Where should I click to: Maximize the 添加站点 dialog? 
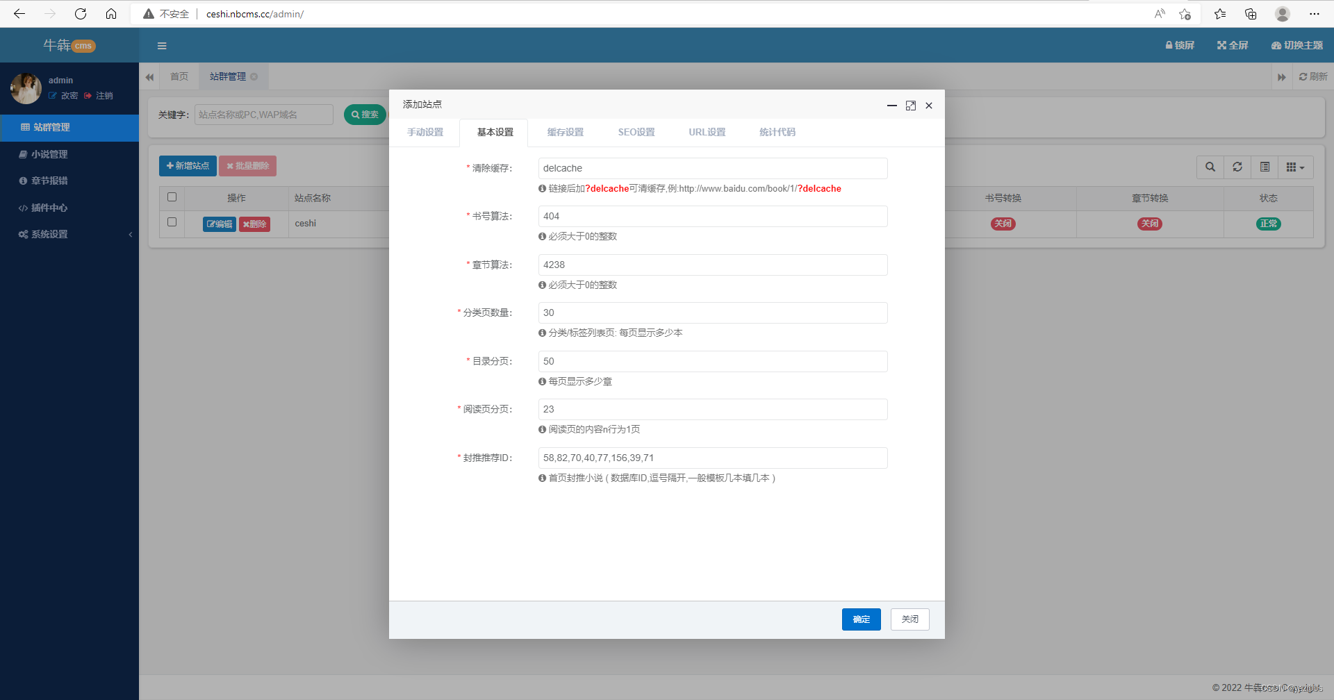tap(910, 106)
